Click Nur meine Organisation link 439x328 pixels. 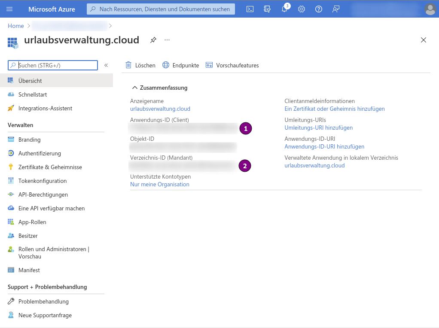point(160,184)
